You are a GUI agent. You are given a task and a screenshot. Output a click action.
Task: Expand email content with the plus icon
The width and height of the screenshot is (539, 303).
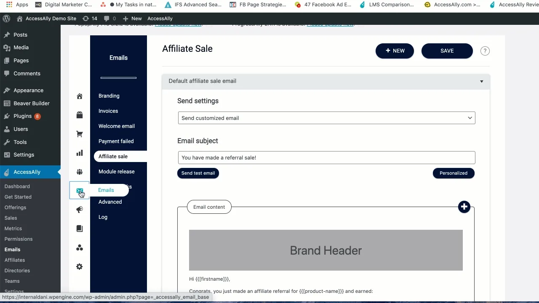464,207
